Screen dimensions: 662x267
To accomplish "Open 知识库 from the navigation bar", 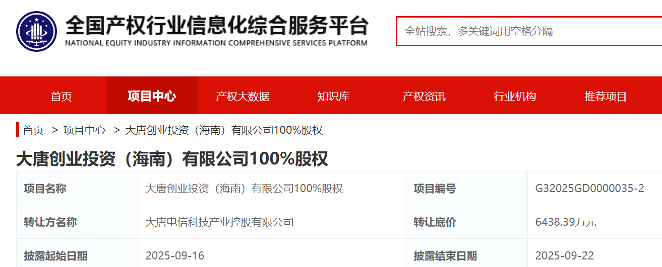I will (x=333, y=96).
